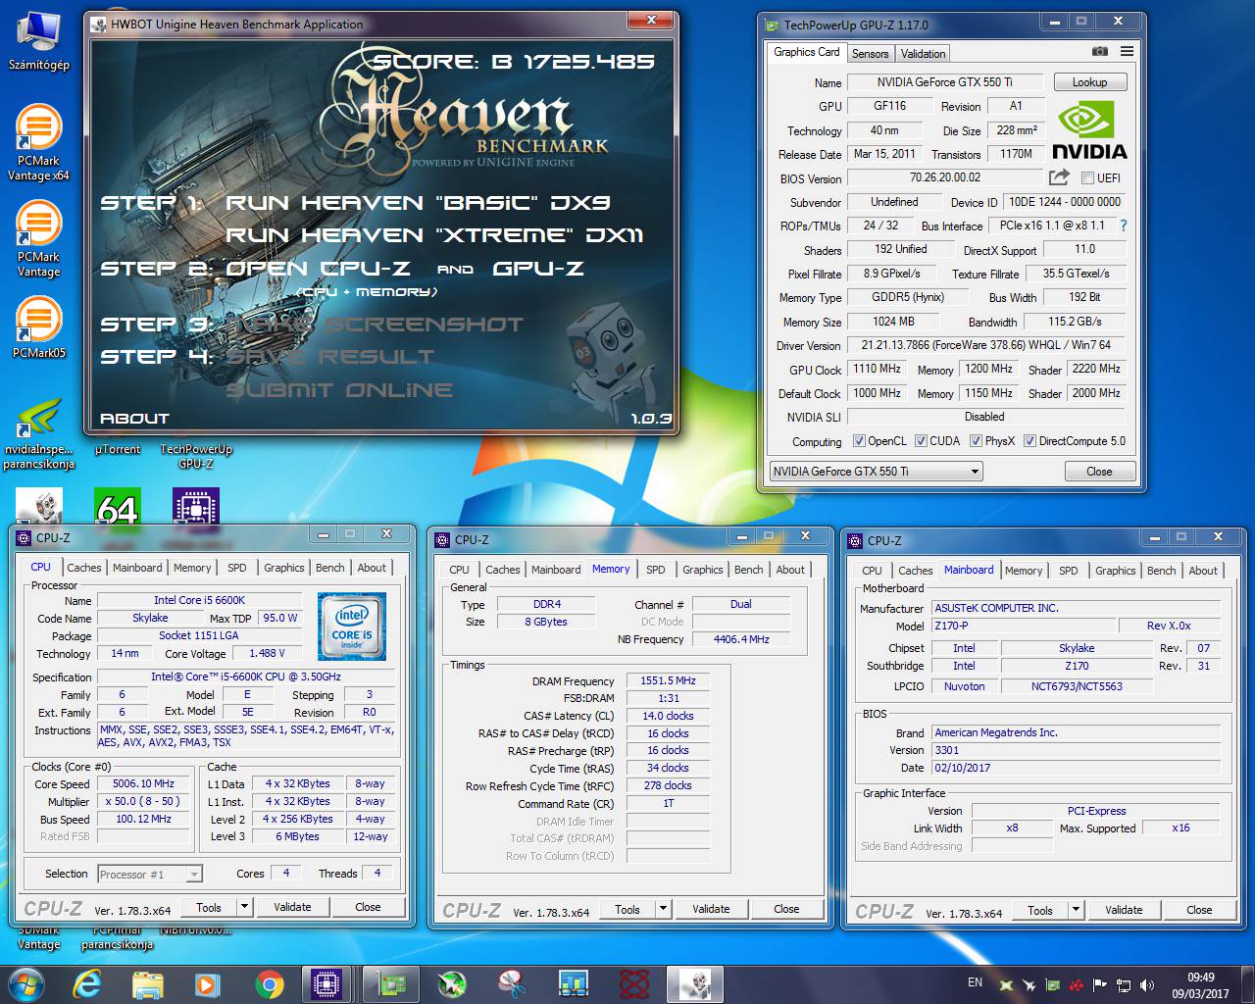This screenshot has width=1255, height=1004.
Task: Open the Windows Start orb
Action: click(26, 983)
